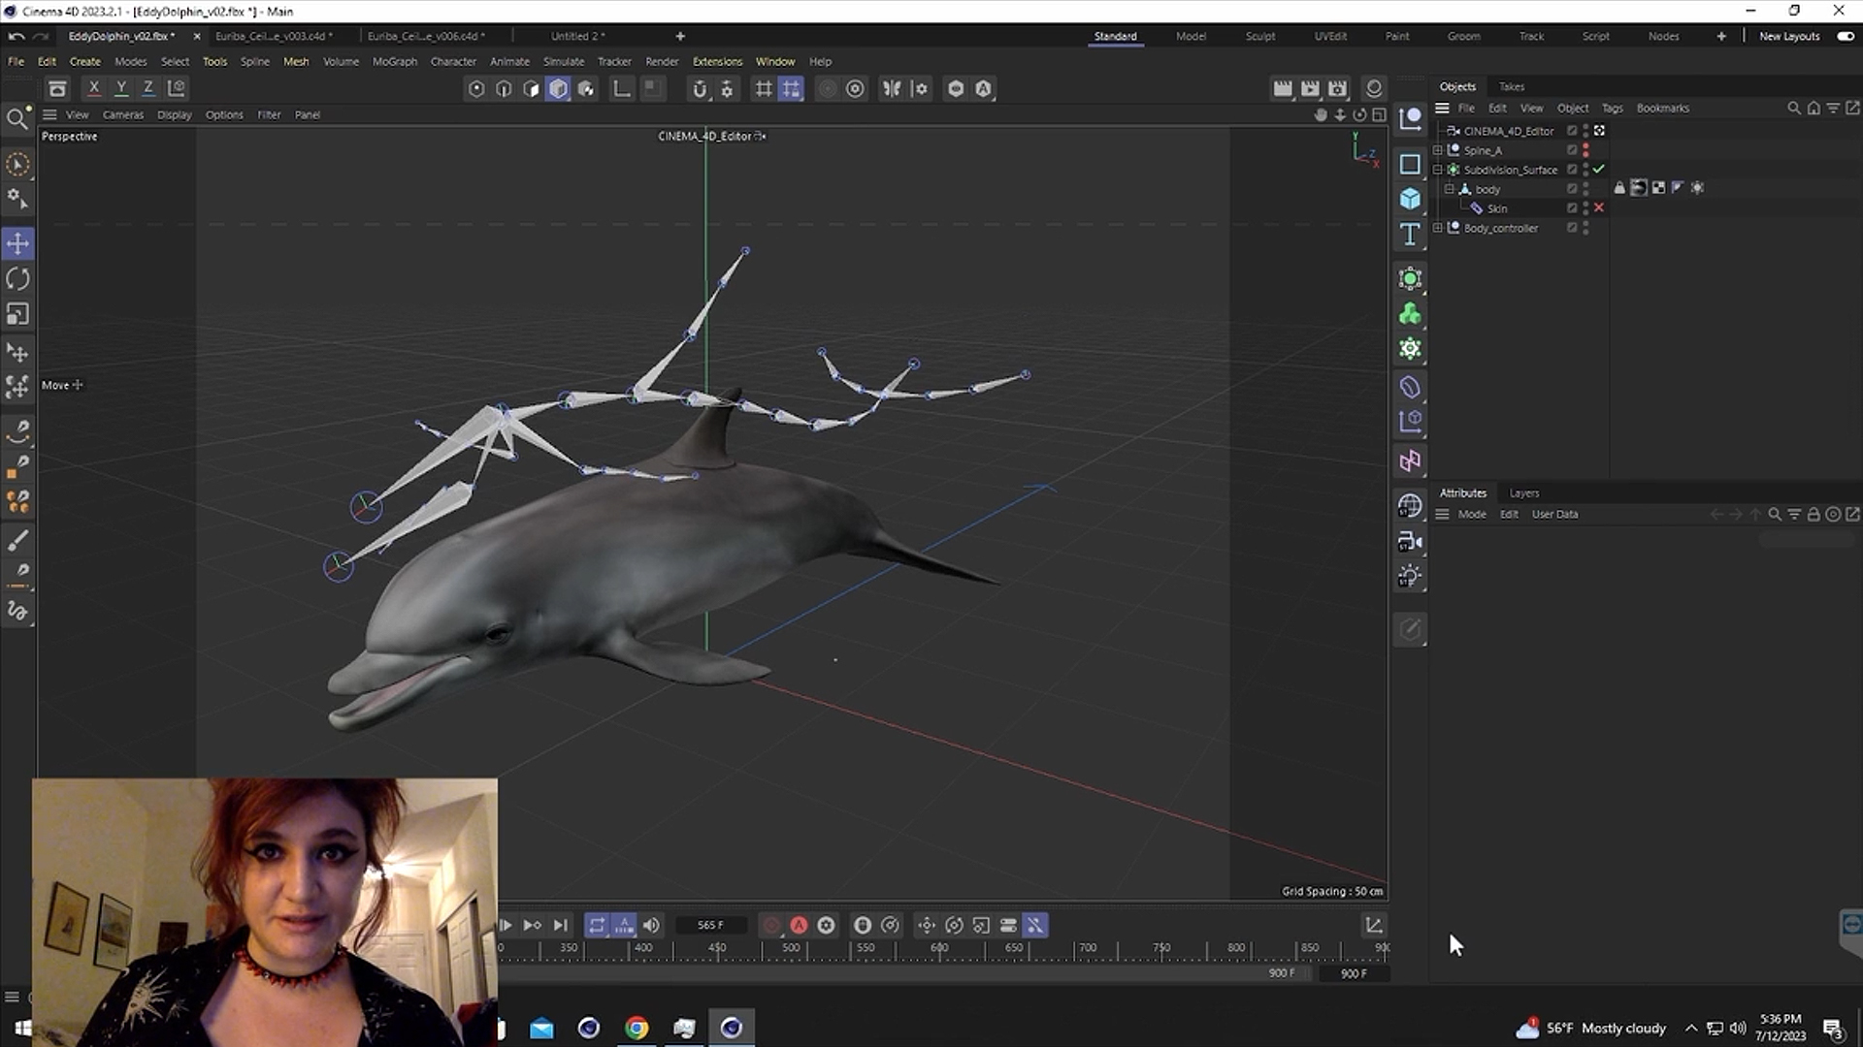This screenshot has height=1047, width=1863.
Task: Toggle the Subdivision_Surface green checkmark
Action: [1598, 170]
